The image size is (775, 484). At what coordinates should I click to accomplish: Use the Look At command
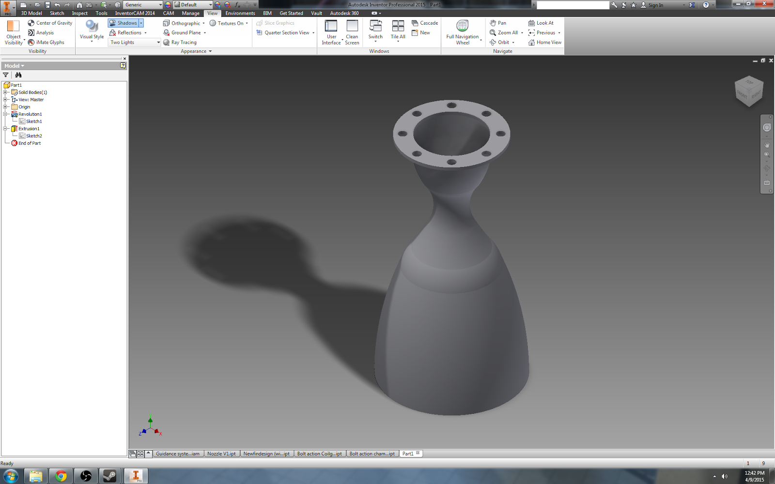tap(541, 23)
